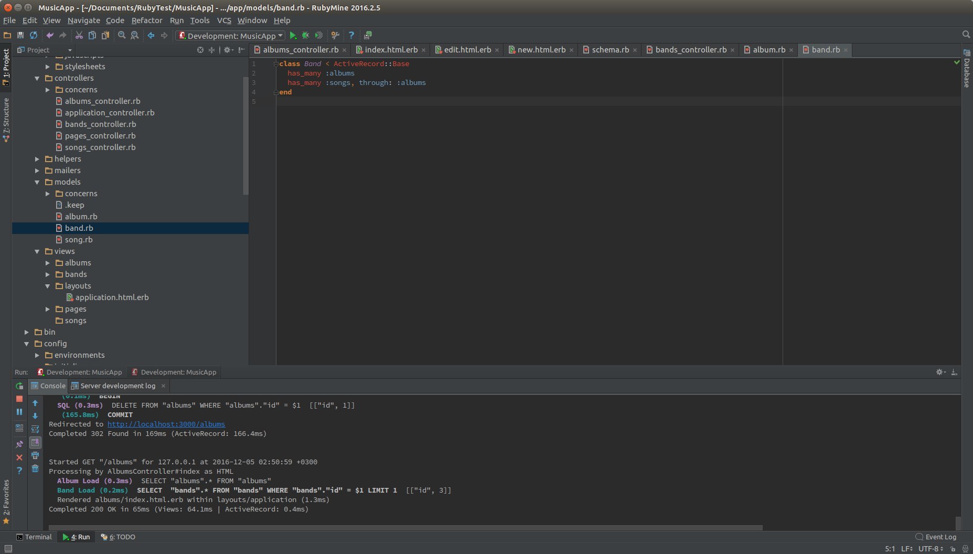Toggle read-only lock in status bar
Viewport: 973px width, 554px height.
953,549
